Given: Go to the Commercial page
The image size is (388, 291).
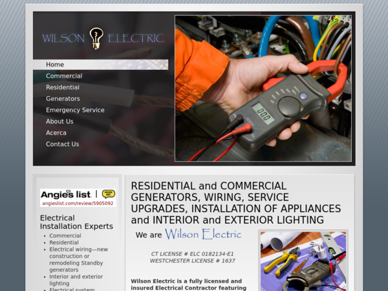Looking at the screenshot, I should pos(64,76).
